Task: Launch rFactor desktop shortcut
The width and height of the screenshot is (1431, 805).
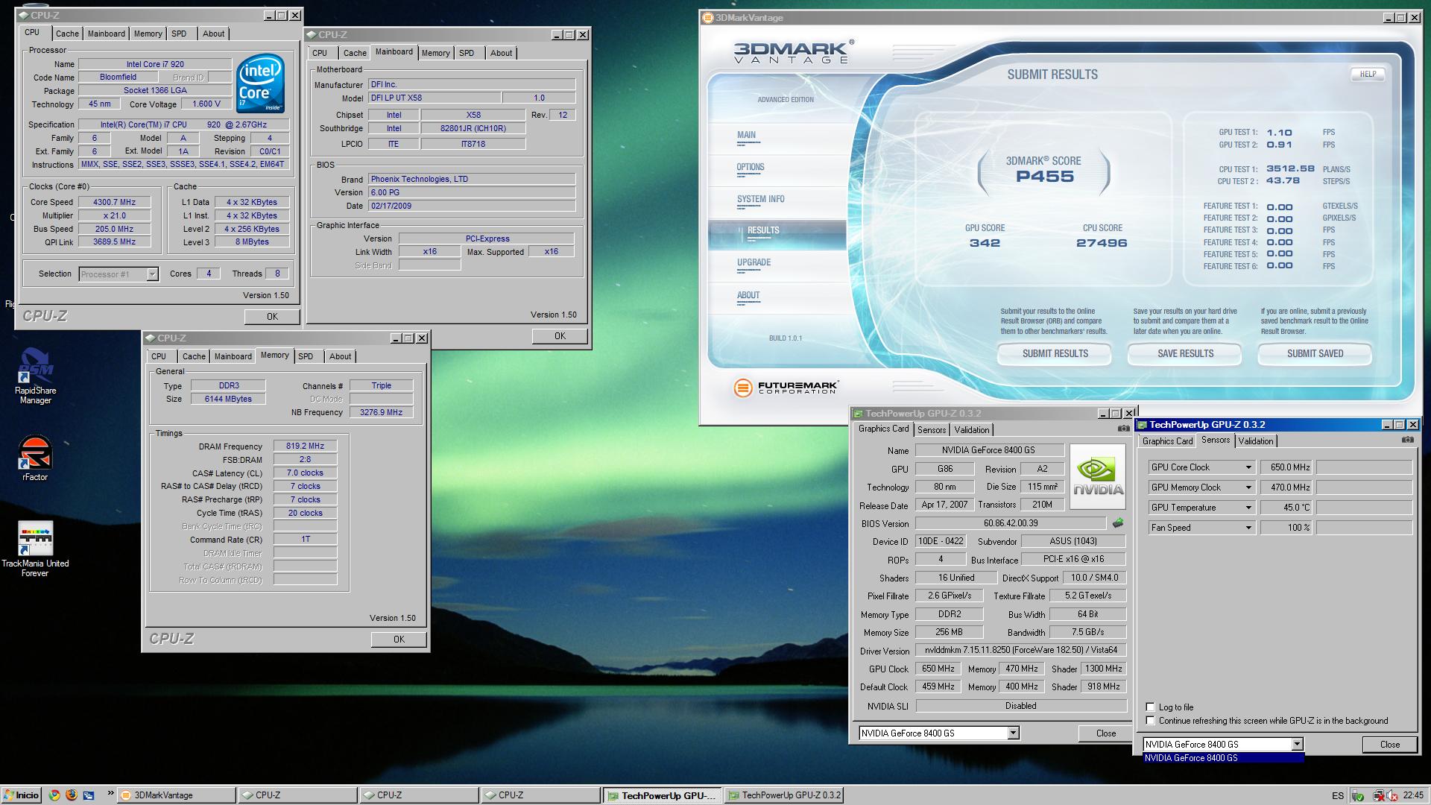Action: 35,458
